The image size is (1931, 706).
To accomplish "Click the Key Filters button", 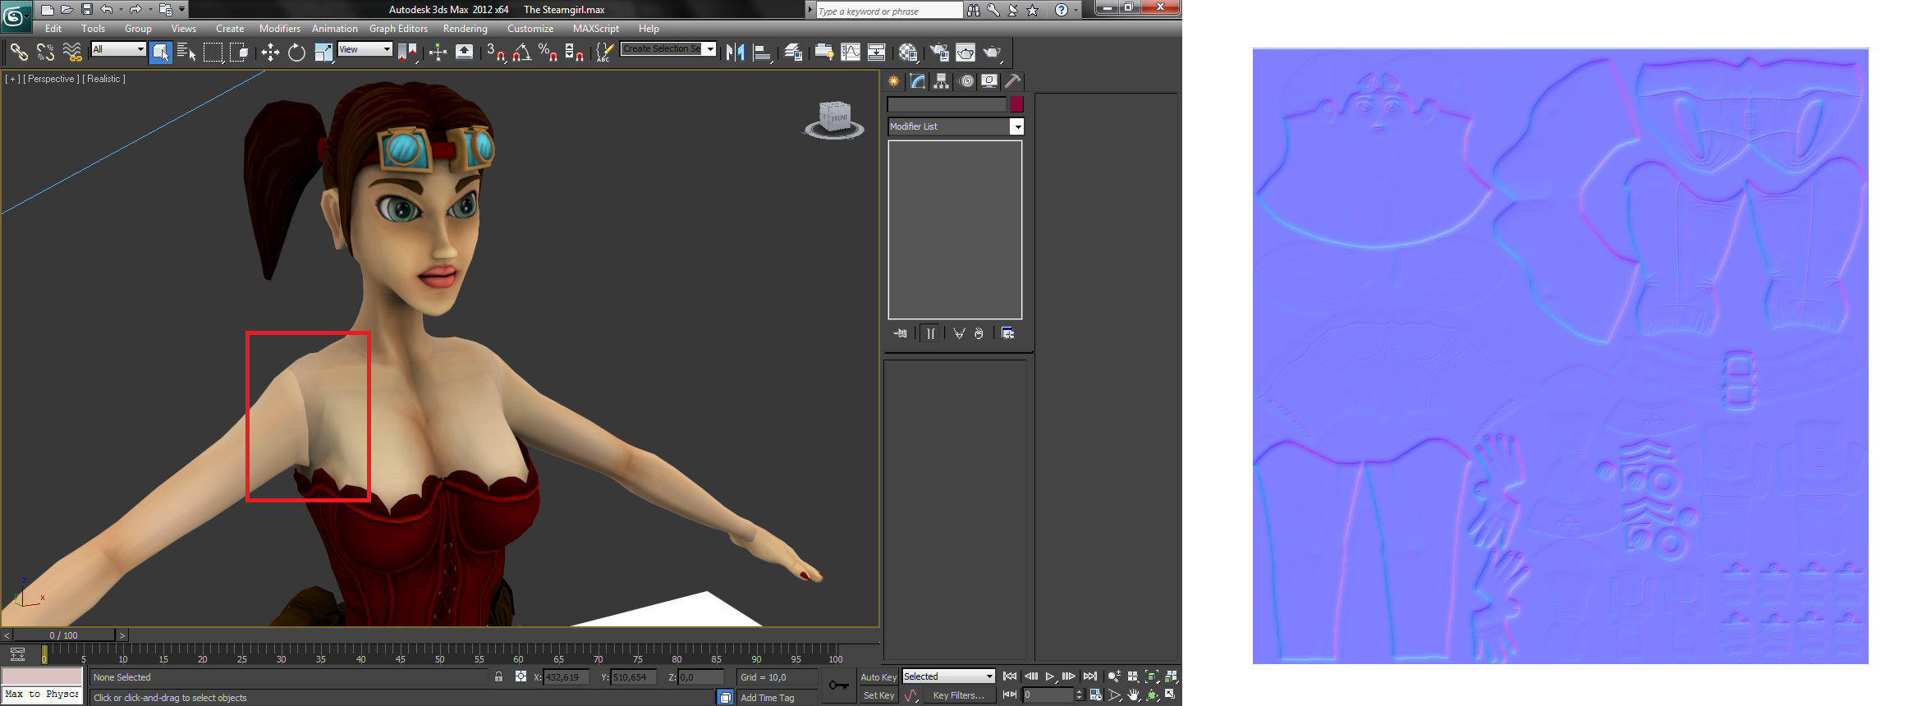I will pos(958,695).
